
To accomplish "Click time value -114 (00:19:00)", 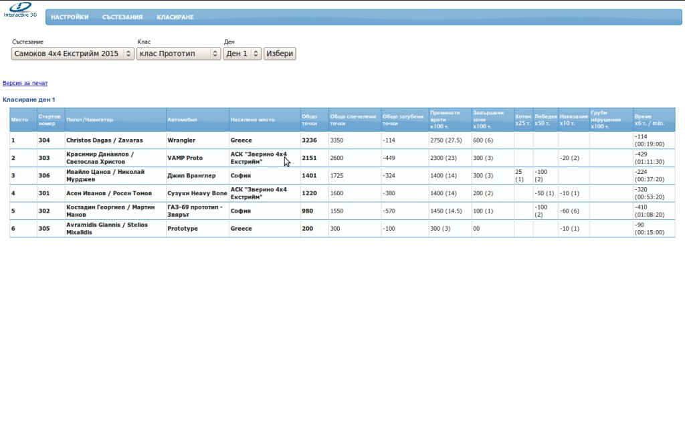I will coord(650,140).
